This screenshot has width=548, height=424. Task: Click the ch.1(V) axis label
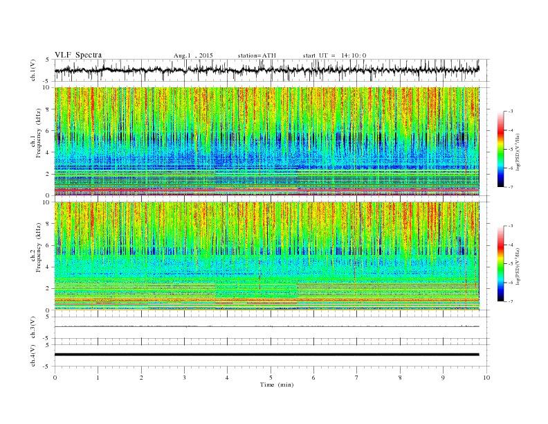tap(33, 70)
